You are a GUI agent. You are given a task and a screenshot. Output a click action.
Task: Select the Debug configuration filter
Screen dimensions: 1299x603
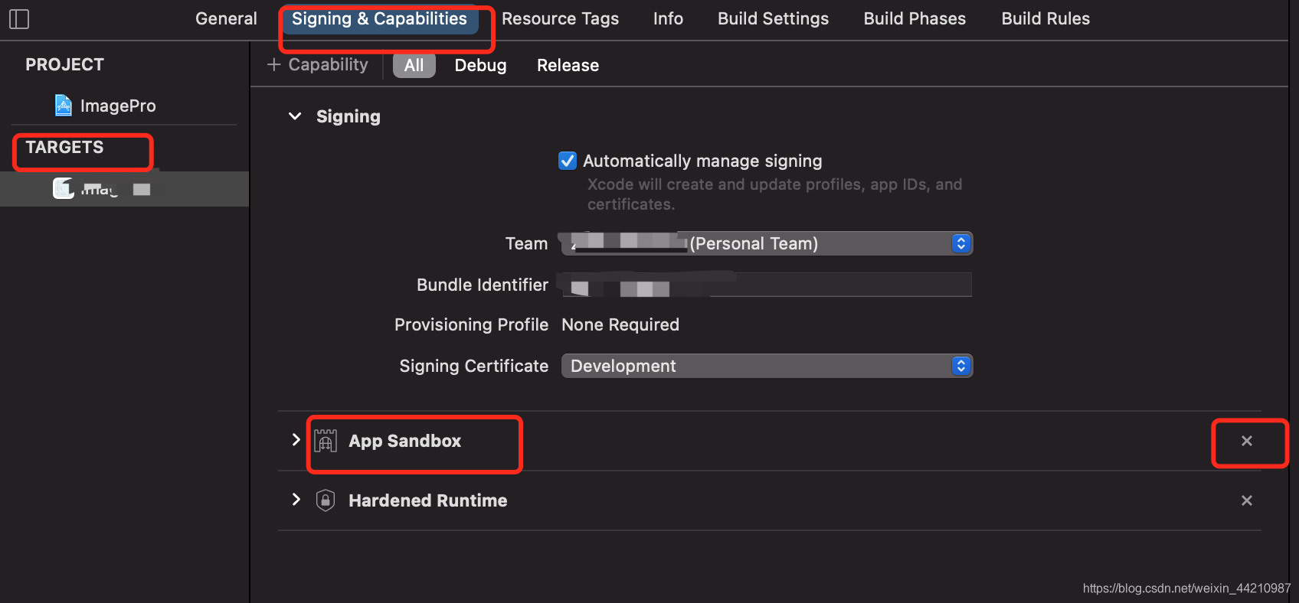pyautogui.click(x=480, y=66)
